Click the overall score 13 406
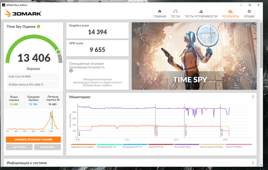This screenshot has width=268, height=170. (34, 58)
